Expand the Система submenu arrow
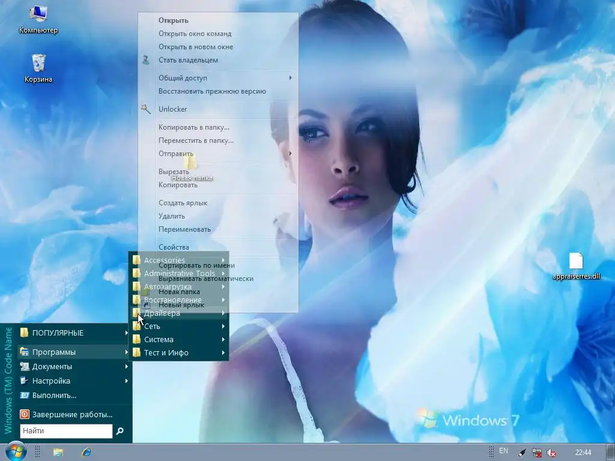The height and width of the screenshot is (461, 615). coord(223,339)
